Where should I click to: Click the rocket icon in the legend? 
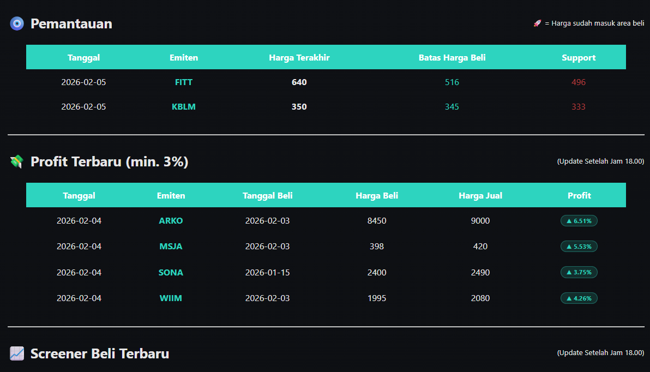click(x=537, y=23)
